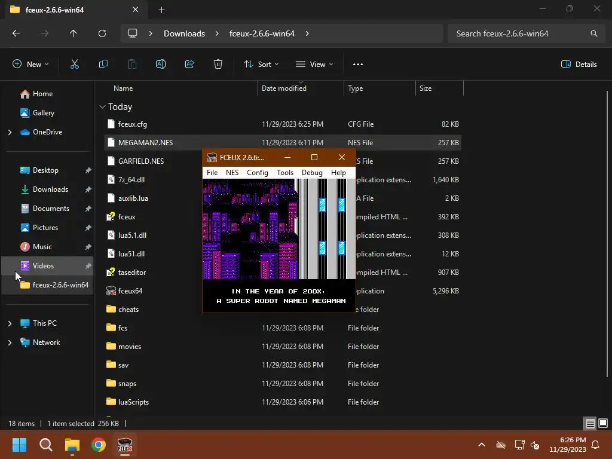Select Home in the navigation pane
Screen dimensions: 612x459
pos(47,94)
